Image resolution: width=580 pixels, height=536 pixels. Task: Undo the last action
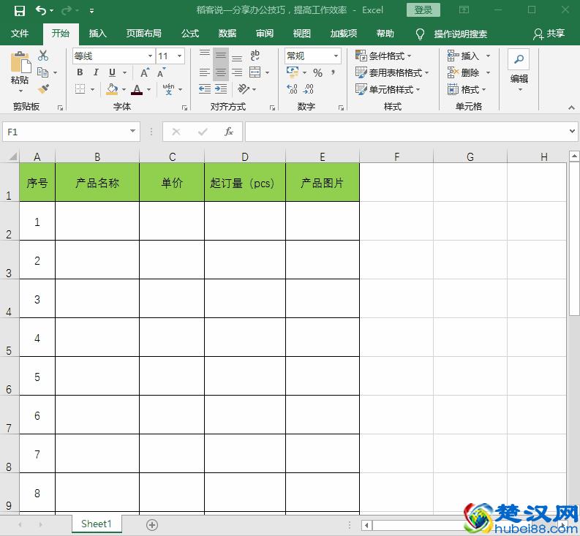[x=41, y=10]
